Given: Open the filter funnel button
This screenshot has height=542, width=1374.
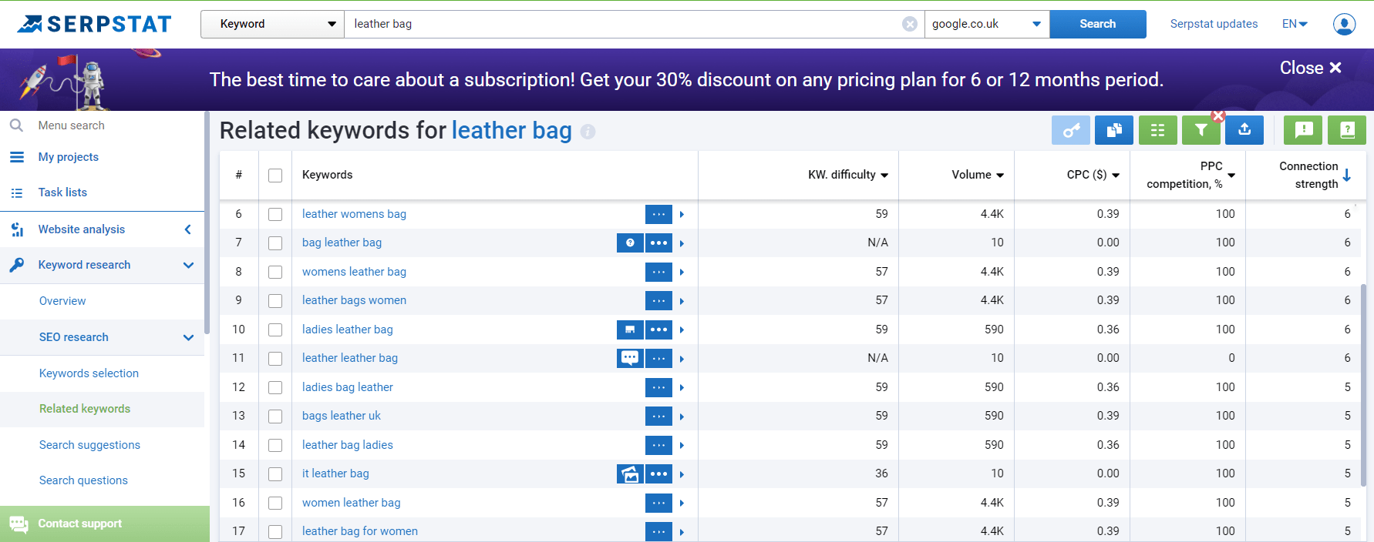Looking at the screenshot, I should (x=1201, y=130).
